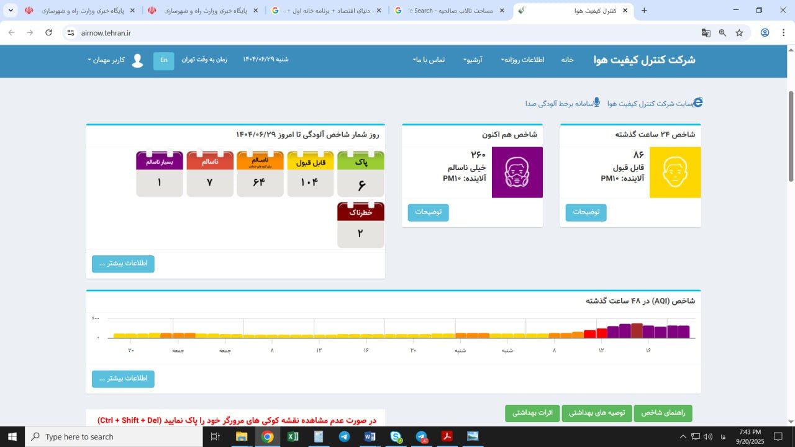Open the توصیه های بهداشتی green button

point(597,413)
